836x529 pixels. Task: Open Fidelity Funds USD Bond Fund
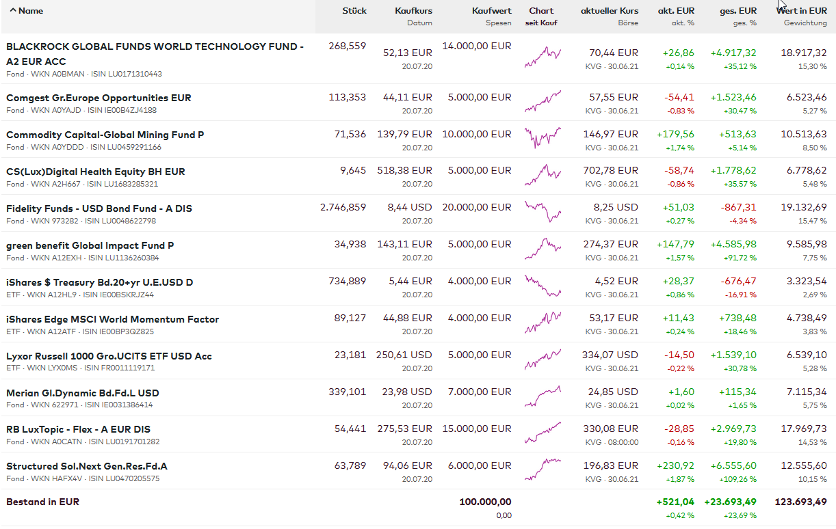(x=99, y=208)
